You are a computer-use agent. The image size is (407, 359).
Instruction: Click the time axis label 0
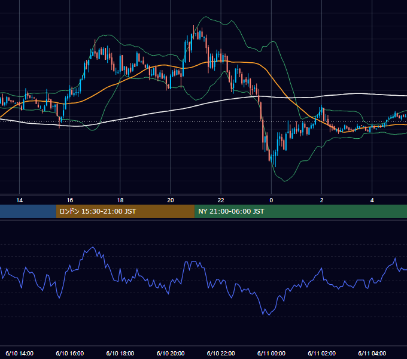tap(271, 200)
